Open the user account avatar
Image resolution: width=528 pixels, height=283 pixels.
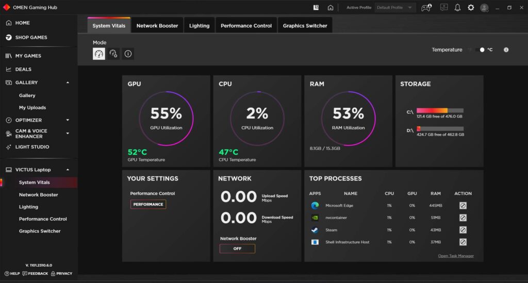point(484,8)
